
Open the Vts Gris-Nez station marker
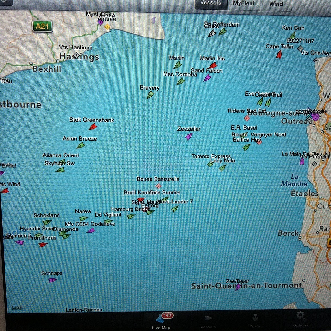[x=316, y=61]
